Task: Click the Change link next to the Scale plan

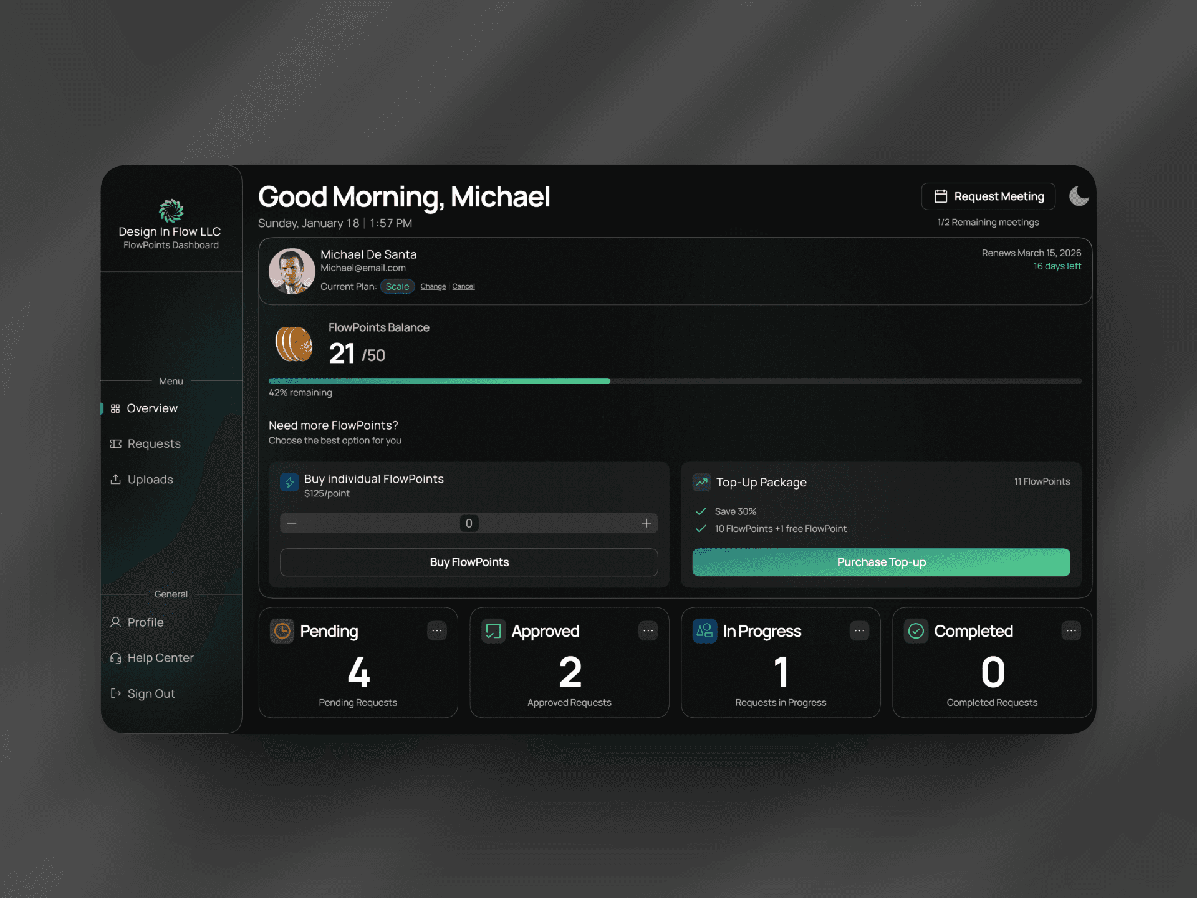Action: click(433, 286)
